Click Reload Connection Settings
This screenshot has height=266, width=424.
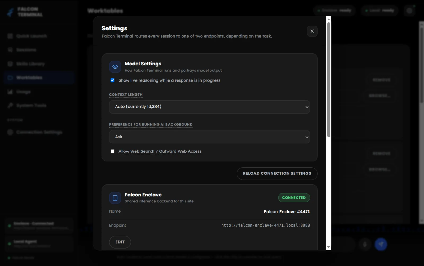pos(277,173)
